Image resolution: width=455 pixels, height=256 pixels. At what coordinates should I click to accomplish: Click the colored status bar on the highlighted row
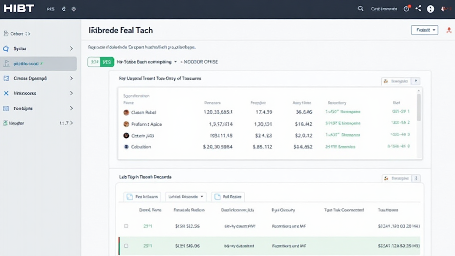pyautogui.click(x=120, y=245)
